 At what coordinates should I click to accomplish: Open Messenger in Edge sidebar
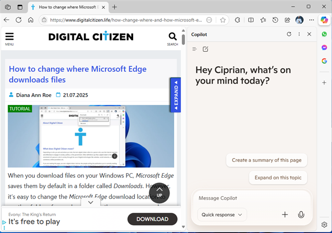[324, 48]
